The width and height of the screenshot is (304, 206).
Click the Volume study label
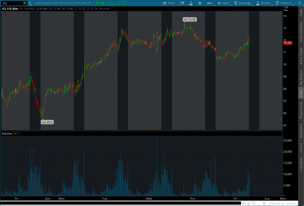pyautogui.click(x=7, y=133)
